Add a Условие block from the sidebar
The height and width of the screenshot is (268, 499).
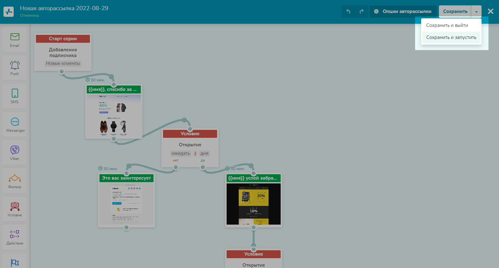15,209
